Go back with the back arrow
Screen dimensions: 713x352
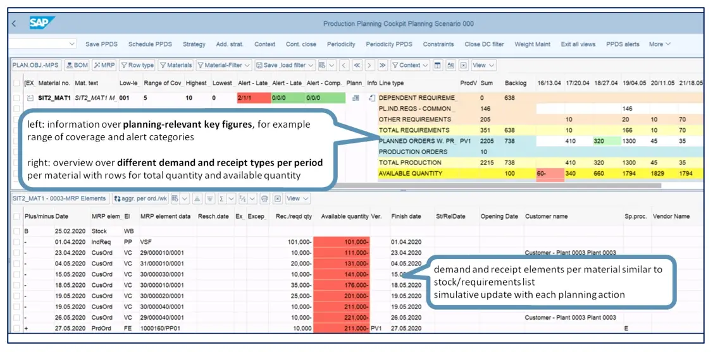(14, 23)
